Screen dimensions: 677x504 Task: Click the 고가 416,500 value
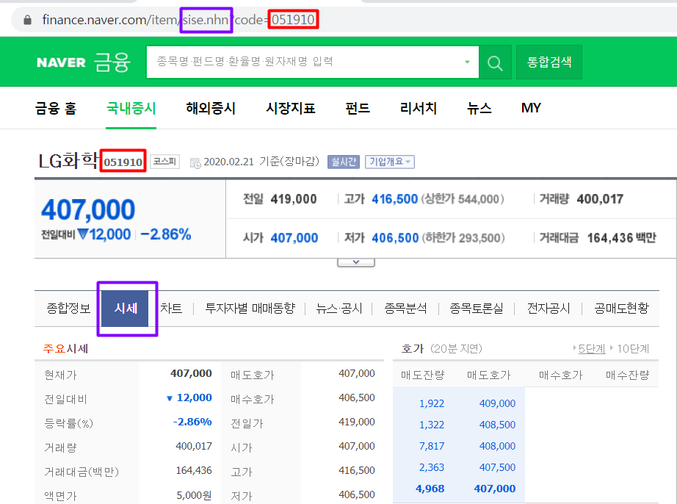pos(394,199)
